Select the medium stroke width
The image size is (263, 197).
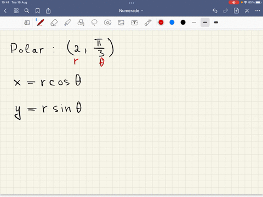pyautogui.click(x=205, y=22)
